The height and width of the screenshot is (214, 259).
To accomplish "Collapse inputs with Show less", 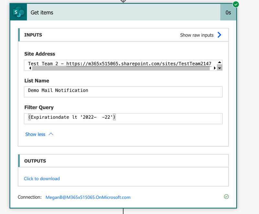I will 35,134.
